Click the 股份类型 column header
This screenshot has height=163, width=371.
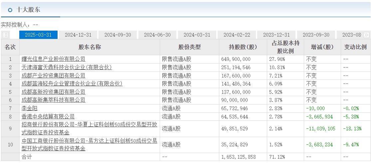click(190, 47)
